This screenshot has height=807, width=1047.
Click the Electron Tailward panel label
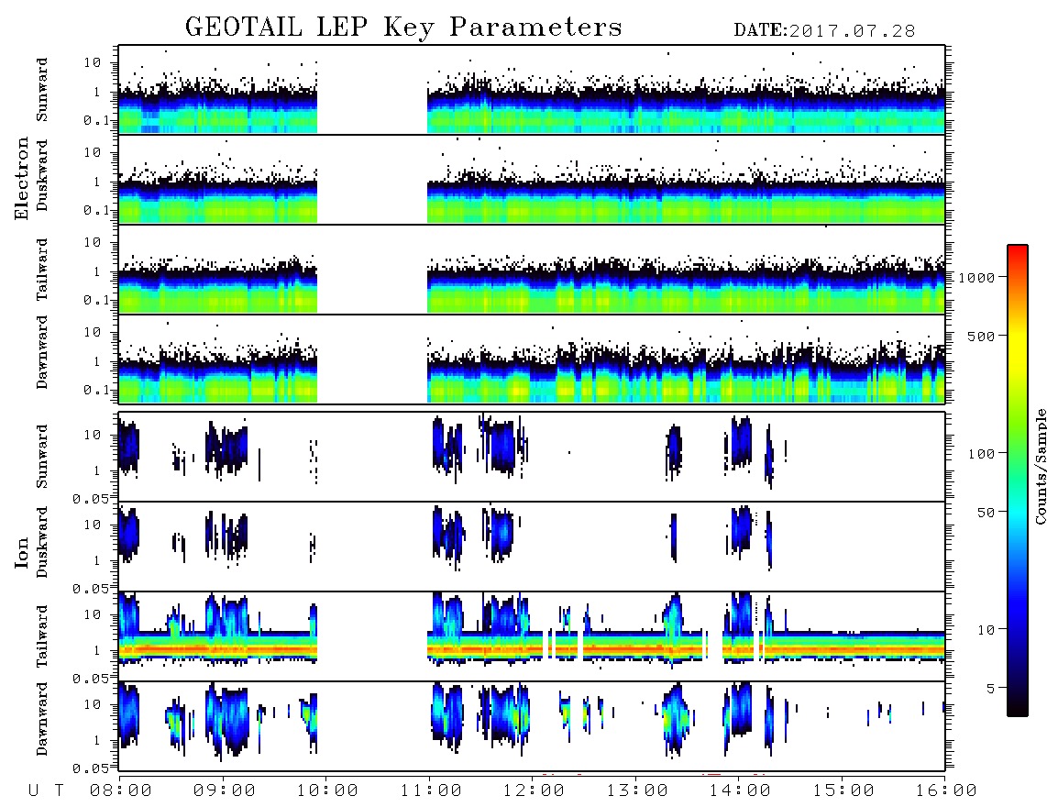[42, 269]
